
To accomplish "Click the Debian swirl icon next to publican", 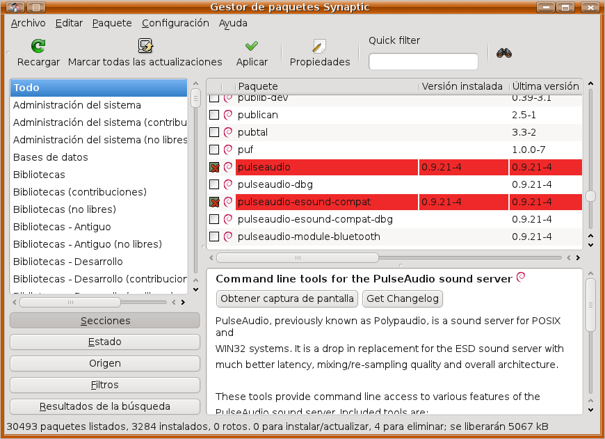I will (x=228, y=115).
